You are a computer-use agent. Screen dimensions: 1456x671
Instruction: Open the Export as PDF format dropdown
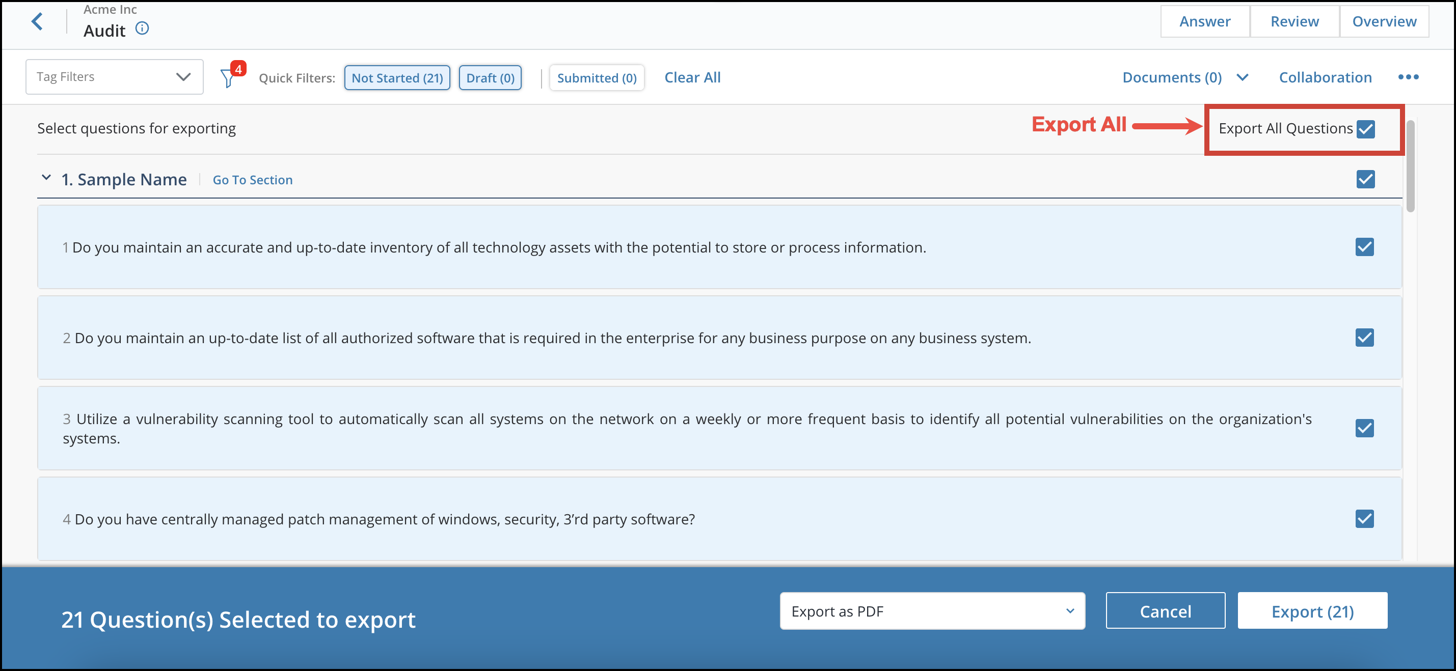coord(932,611)
